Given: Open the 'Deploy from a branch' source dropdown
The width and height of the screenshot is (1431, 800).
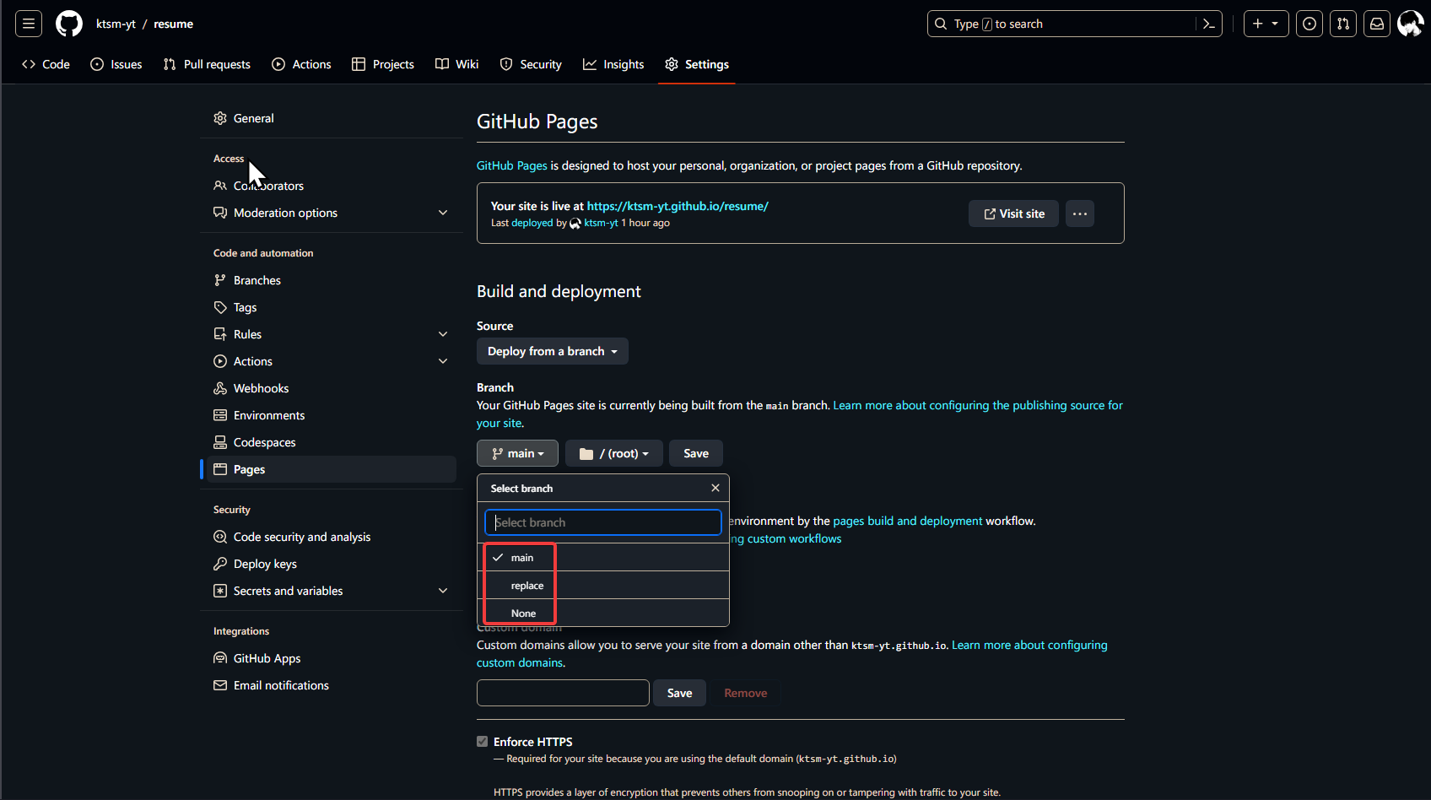Looking at the screenshot, I should (x=553, y=351).
